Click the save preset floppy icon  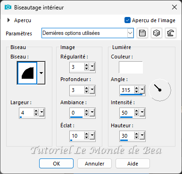pyautogui.click(x=142, y=33)
